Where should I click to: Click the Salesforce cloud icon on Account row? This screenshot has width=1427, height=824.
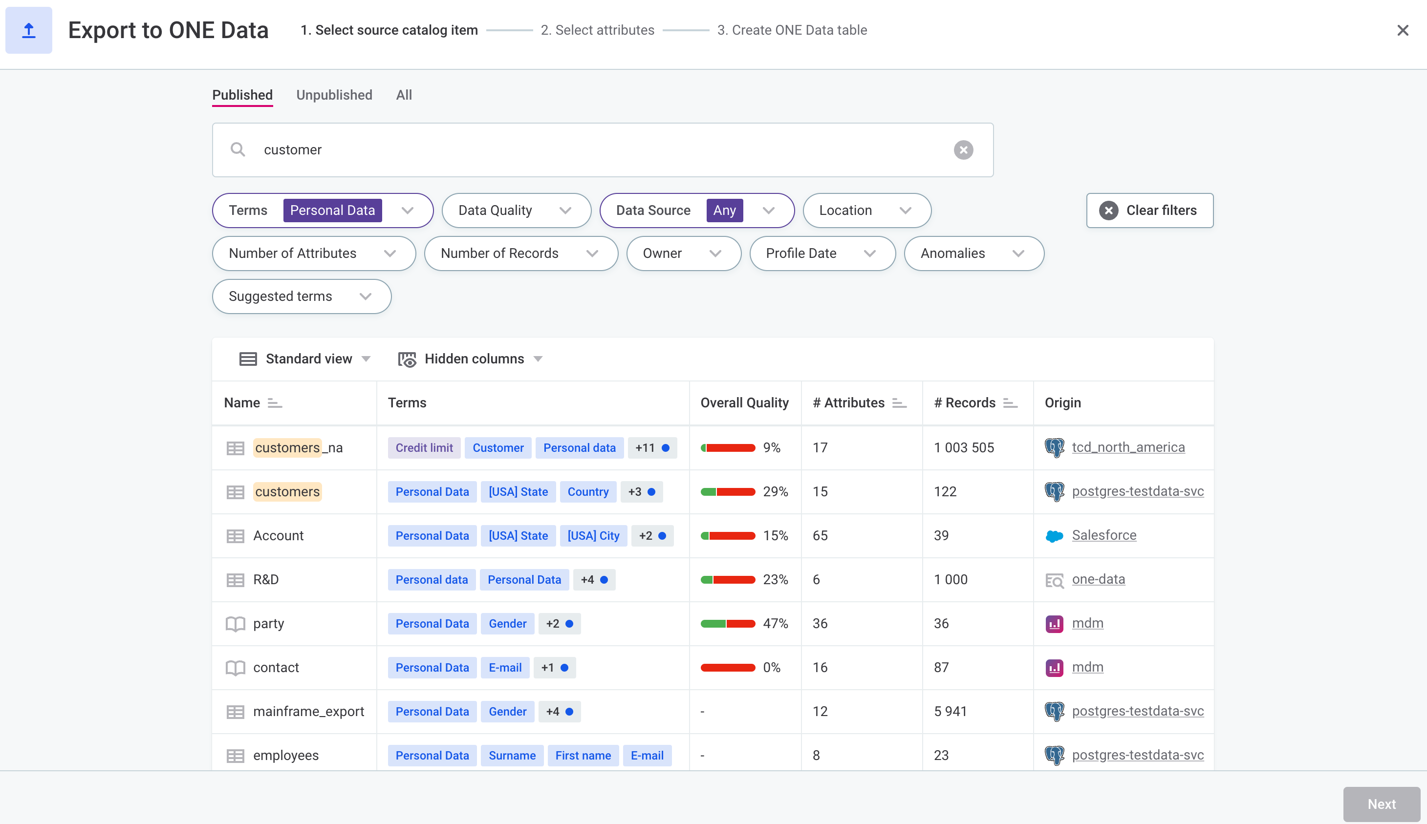(x=1055, y=535)
